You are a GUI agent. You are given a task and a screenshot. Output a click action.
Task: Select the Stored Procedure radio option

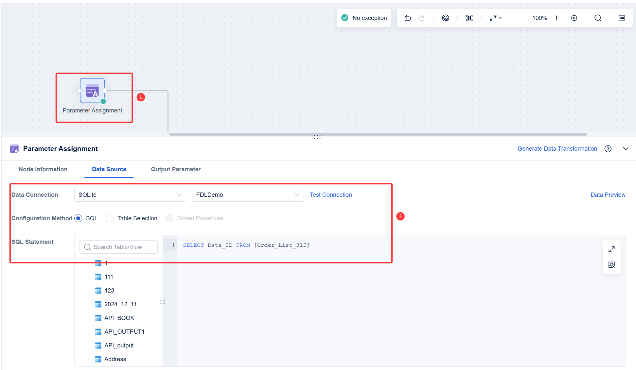pyautogui.click(x=169, y=218)
